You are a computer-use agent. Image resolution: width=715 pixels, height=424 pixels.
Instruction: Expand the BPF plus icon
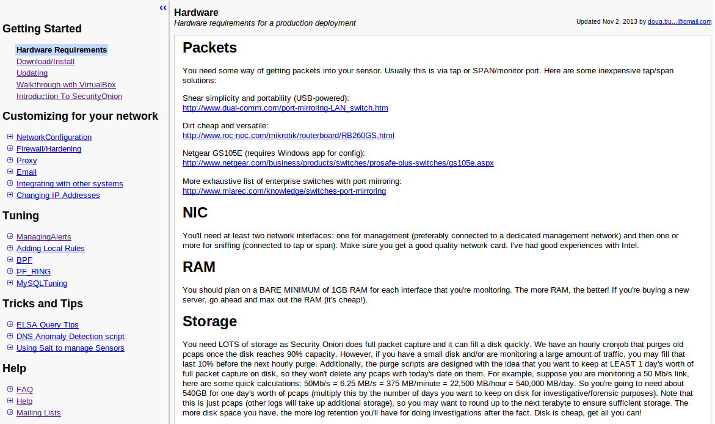pos(10,260)
